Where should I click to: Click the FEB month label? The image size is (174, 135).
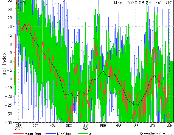pos(103,126)
